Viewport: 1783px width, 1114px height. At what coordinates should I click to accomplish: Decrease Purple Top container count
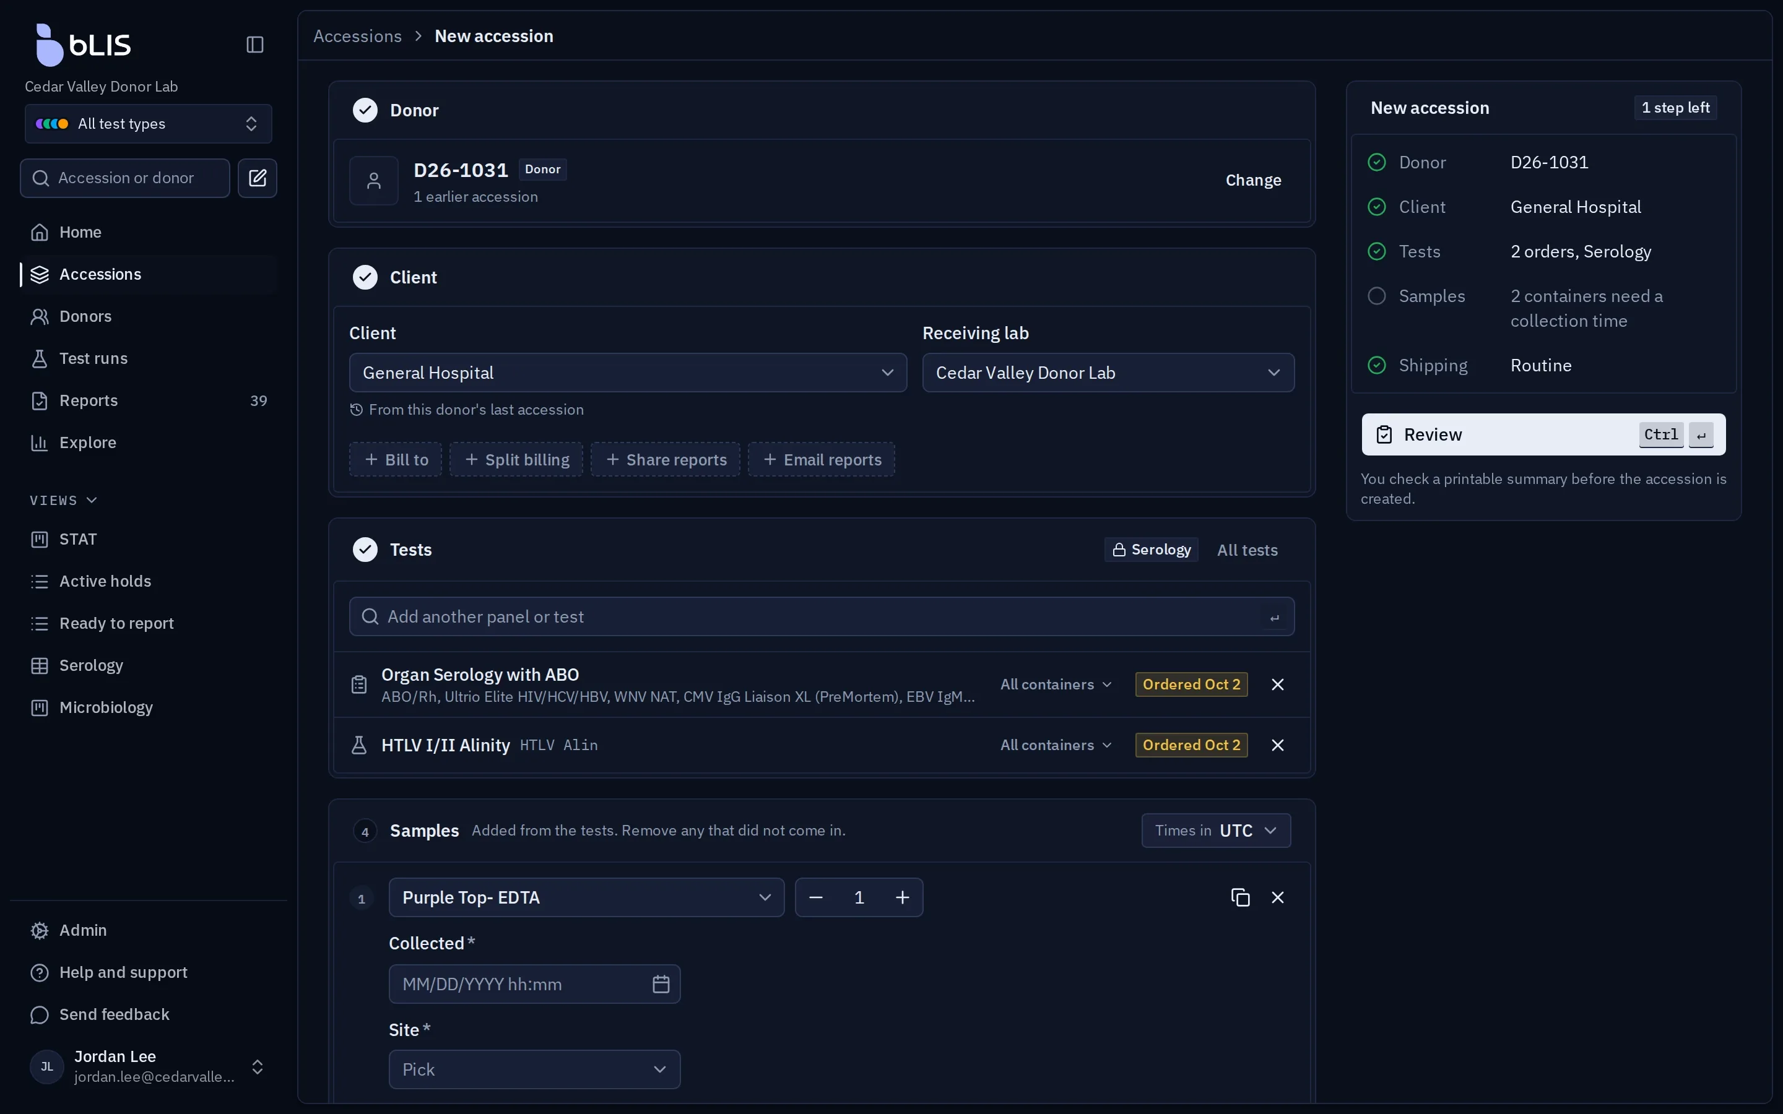[815, 897]
